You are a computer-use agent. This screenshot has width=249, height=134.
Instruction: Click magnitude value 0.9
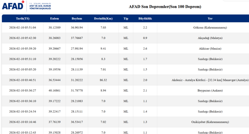(145, 38)
